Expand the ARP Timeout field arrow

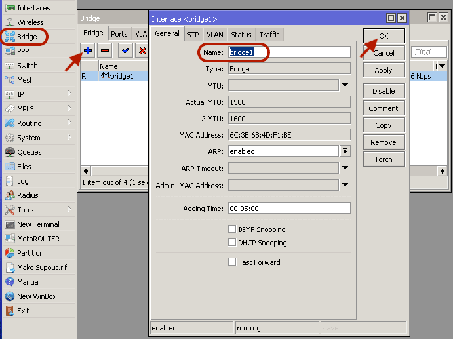(345, 168)
